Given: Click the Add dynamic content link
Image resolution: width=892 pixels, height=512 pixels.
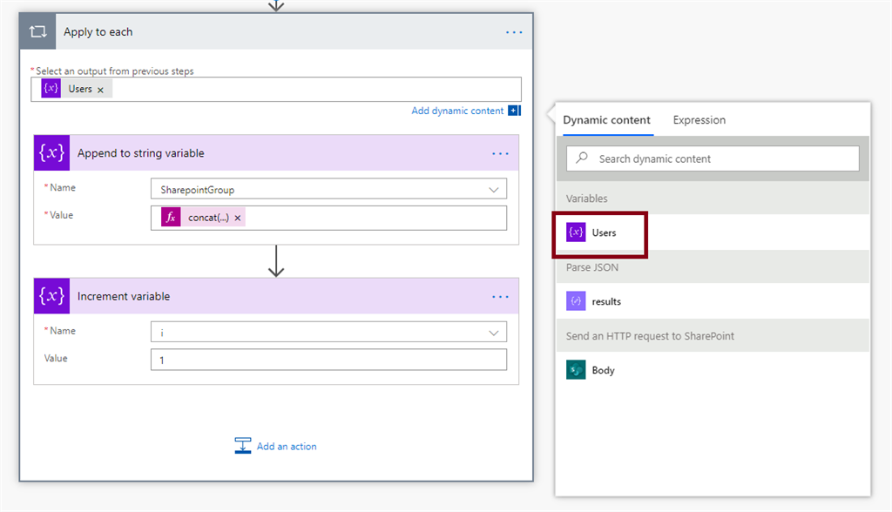Looking at the screenshot, I should pos(457,111).
